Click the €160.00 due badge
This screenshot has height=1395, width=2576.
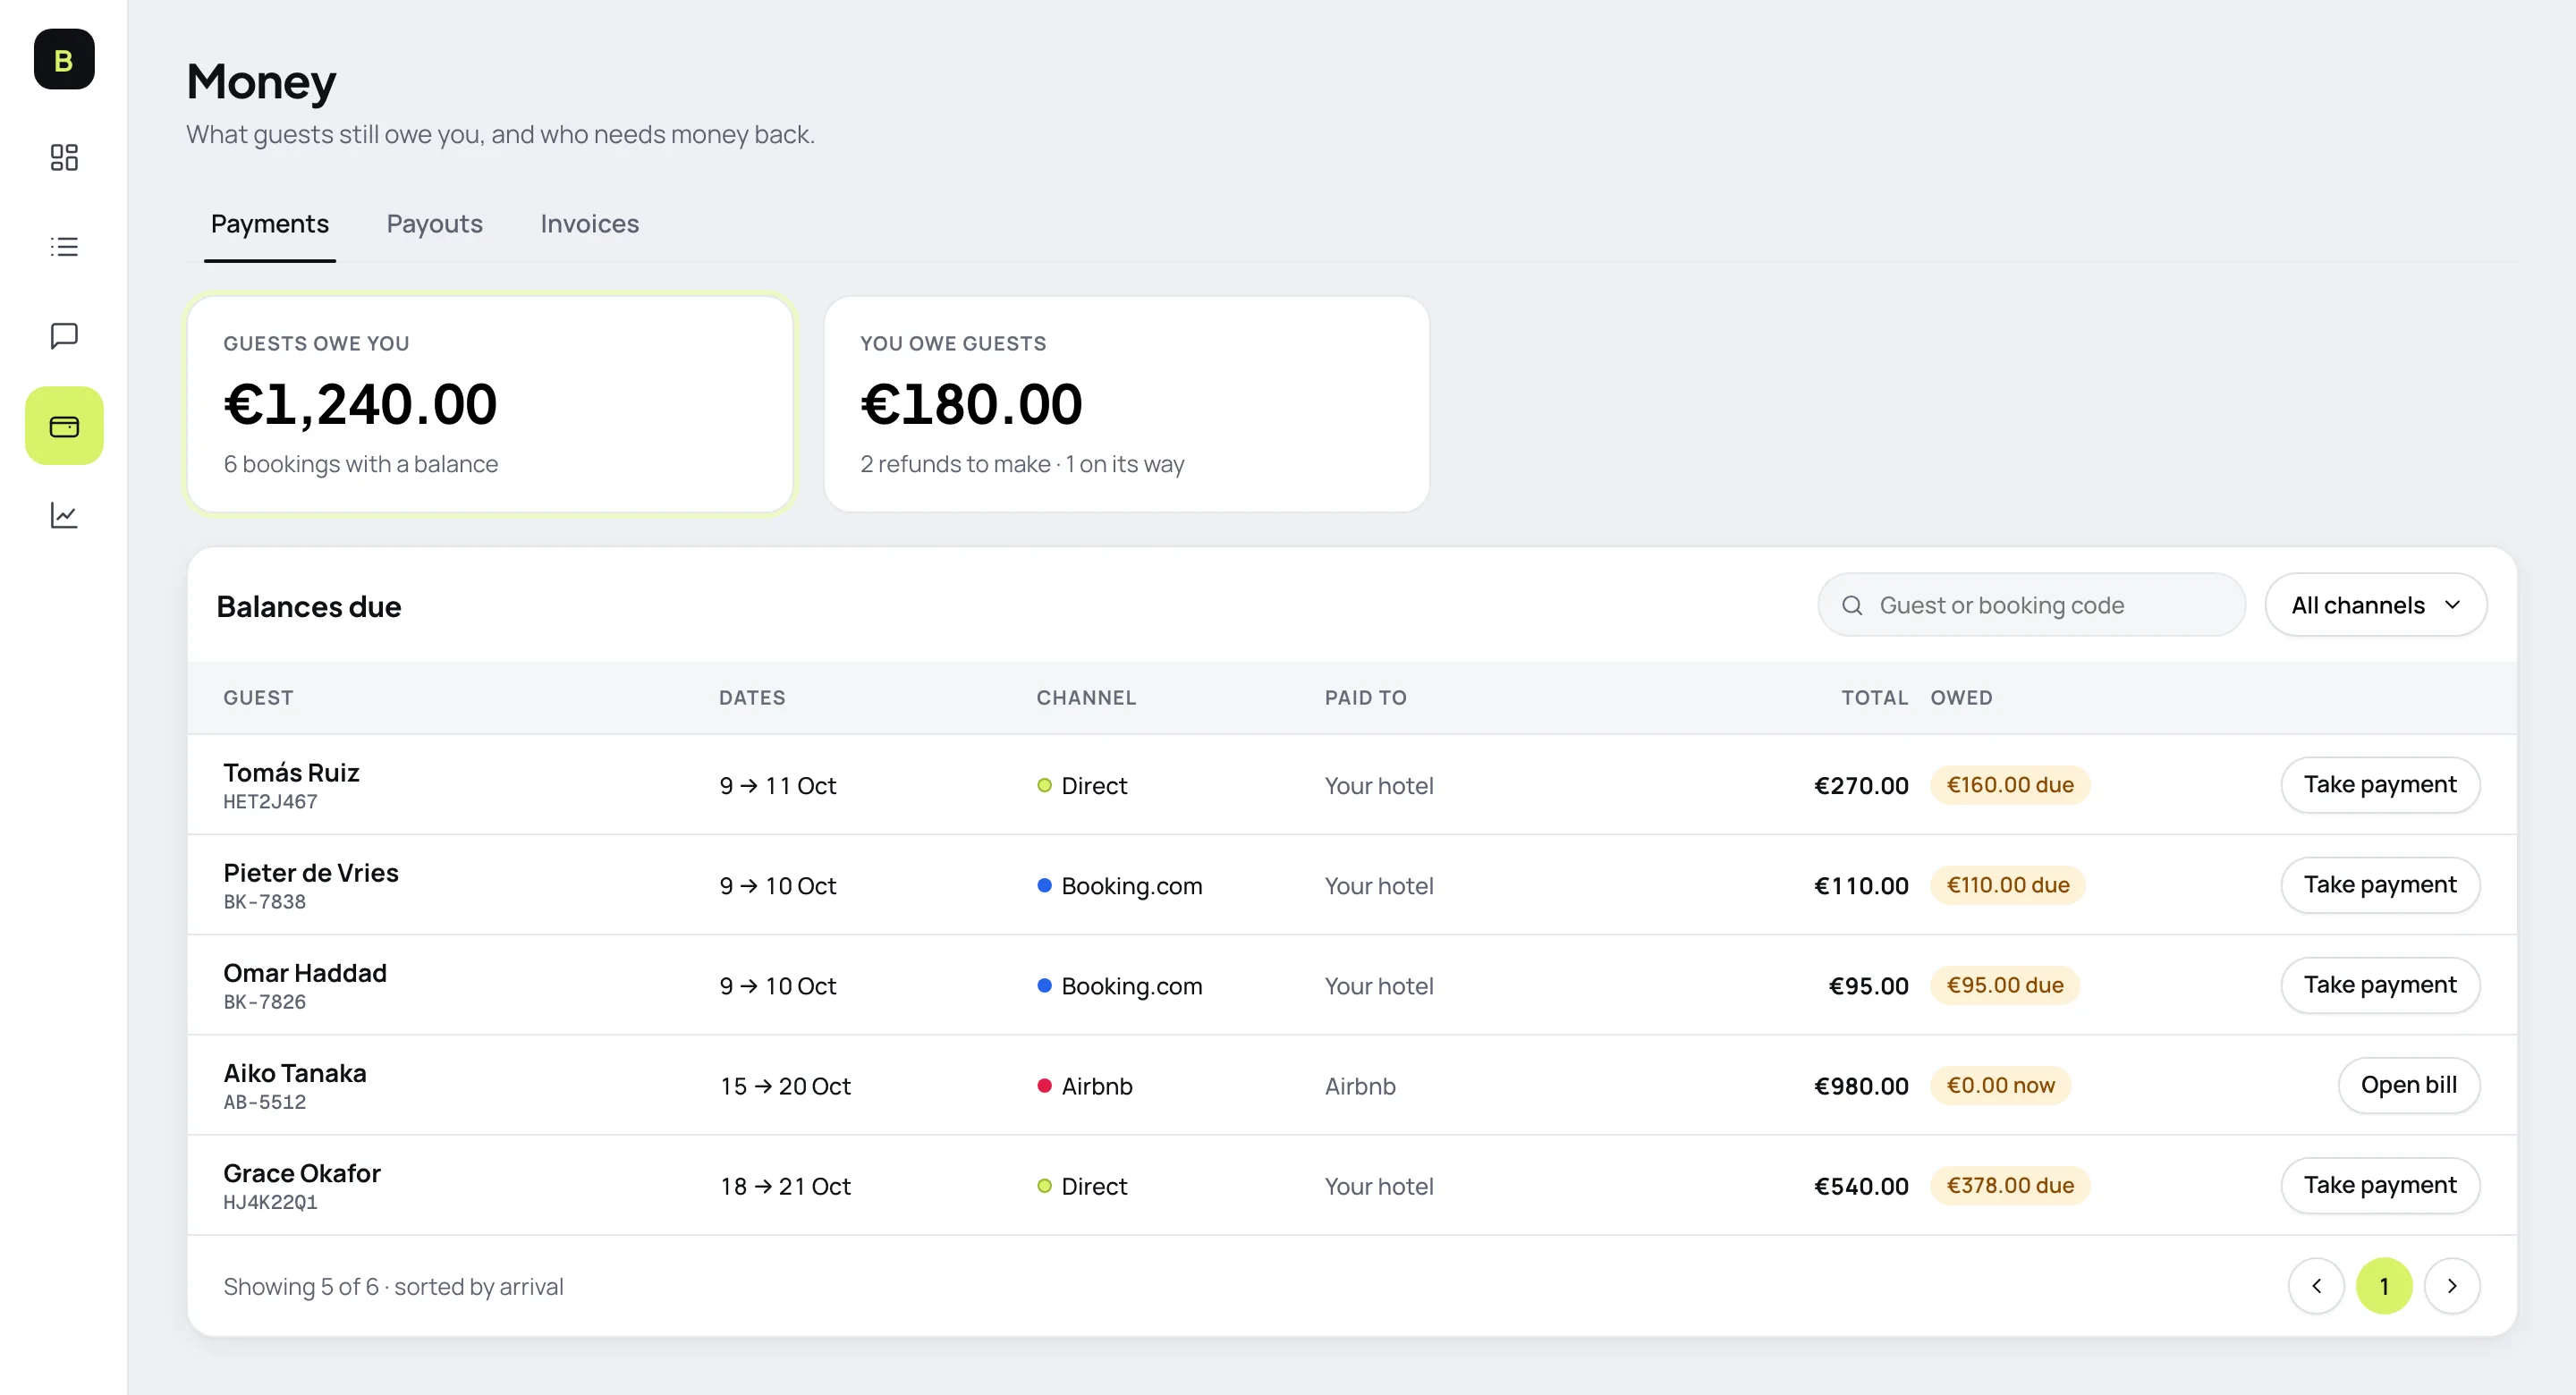2010,785
